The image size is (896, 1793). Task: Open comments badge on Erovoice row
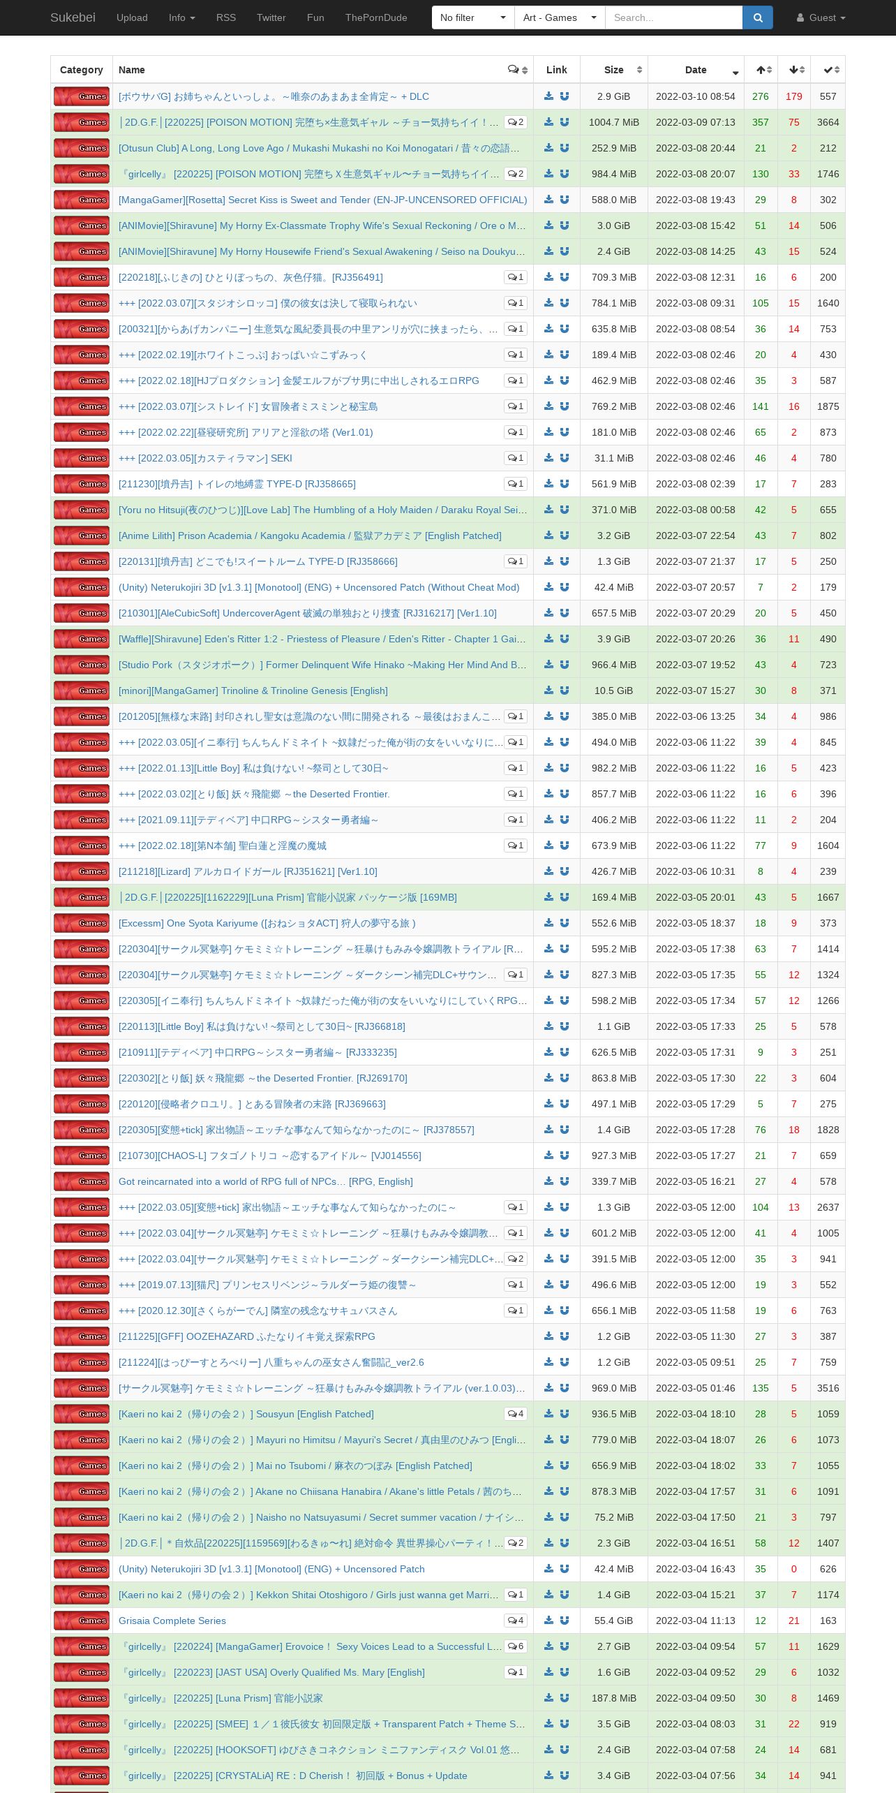[x=516, y=1646]
